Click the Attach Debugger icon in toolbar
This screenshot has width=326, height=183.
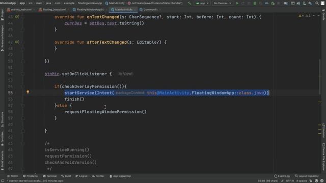click(273, 3)
